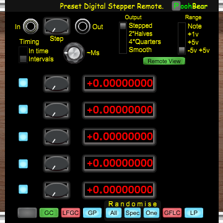Image resolution: width=223 pixels, height=223 pixels.
Task: Turn the ~Ms silver timing knob
Action: pyautogui.click(x=74, y=53)
